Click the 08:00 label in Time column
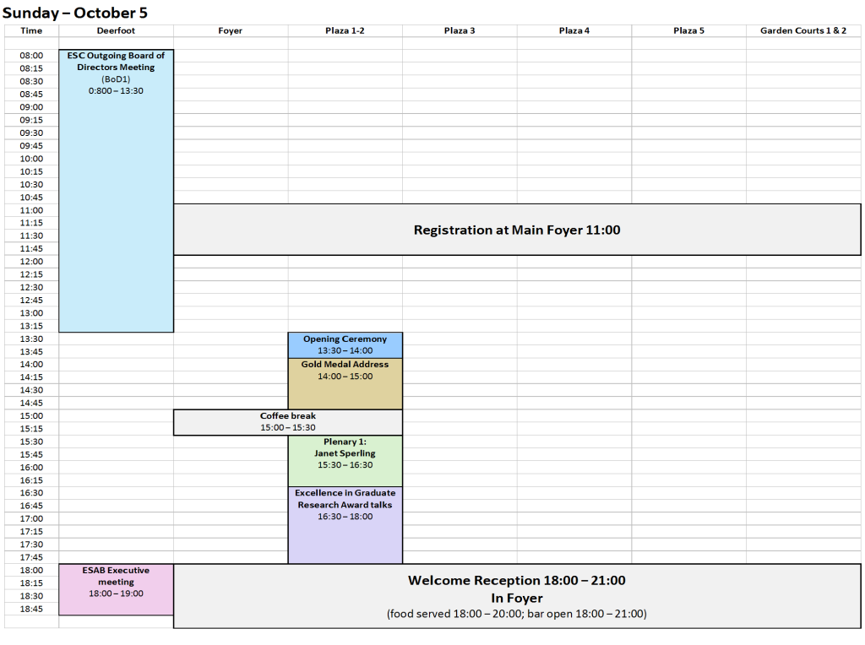 coord(31,56)
